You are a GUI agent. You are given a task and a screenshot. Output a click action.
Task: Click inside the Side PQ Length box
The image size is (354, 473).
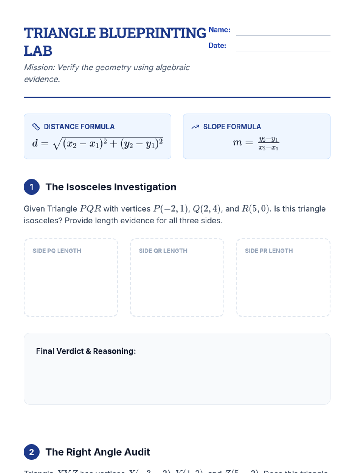[71, 282]
